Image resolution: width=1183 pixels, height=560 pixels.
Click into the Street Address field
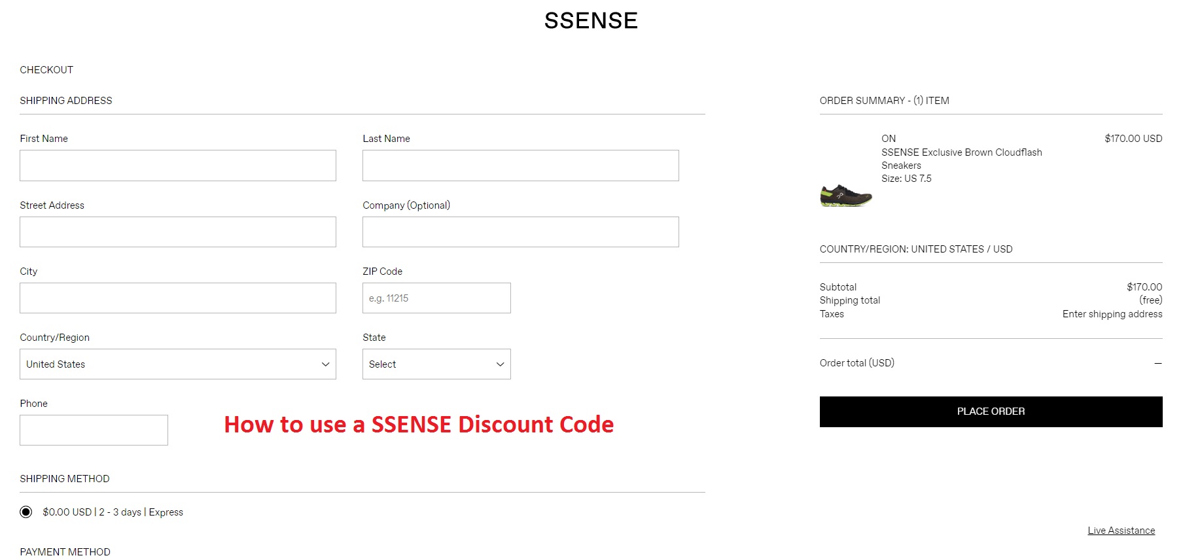(x=178, y=232)
